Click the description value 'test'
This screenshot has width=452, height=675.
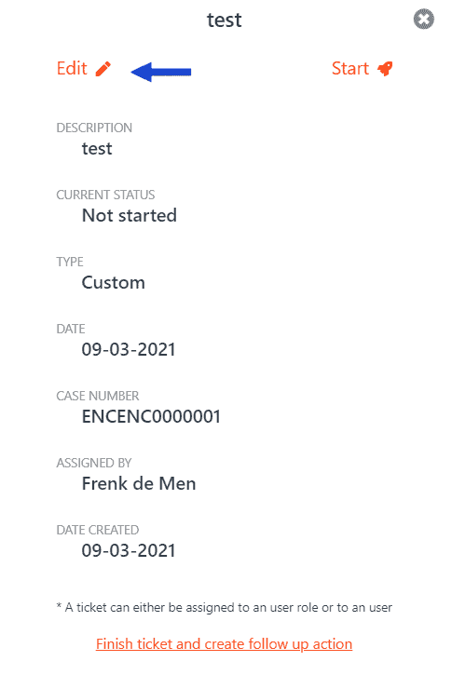pyautogui.click(x=97, y=149)
